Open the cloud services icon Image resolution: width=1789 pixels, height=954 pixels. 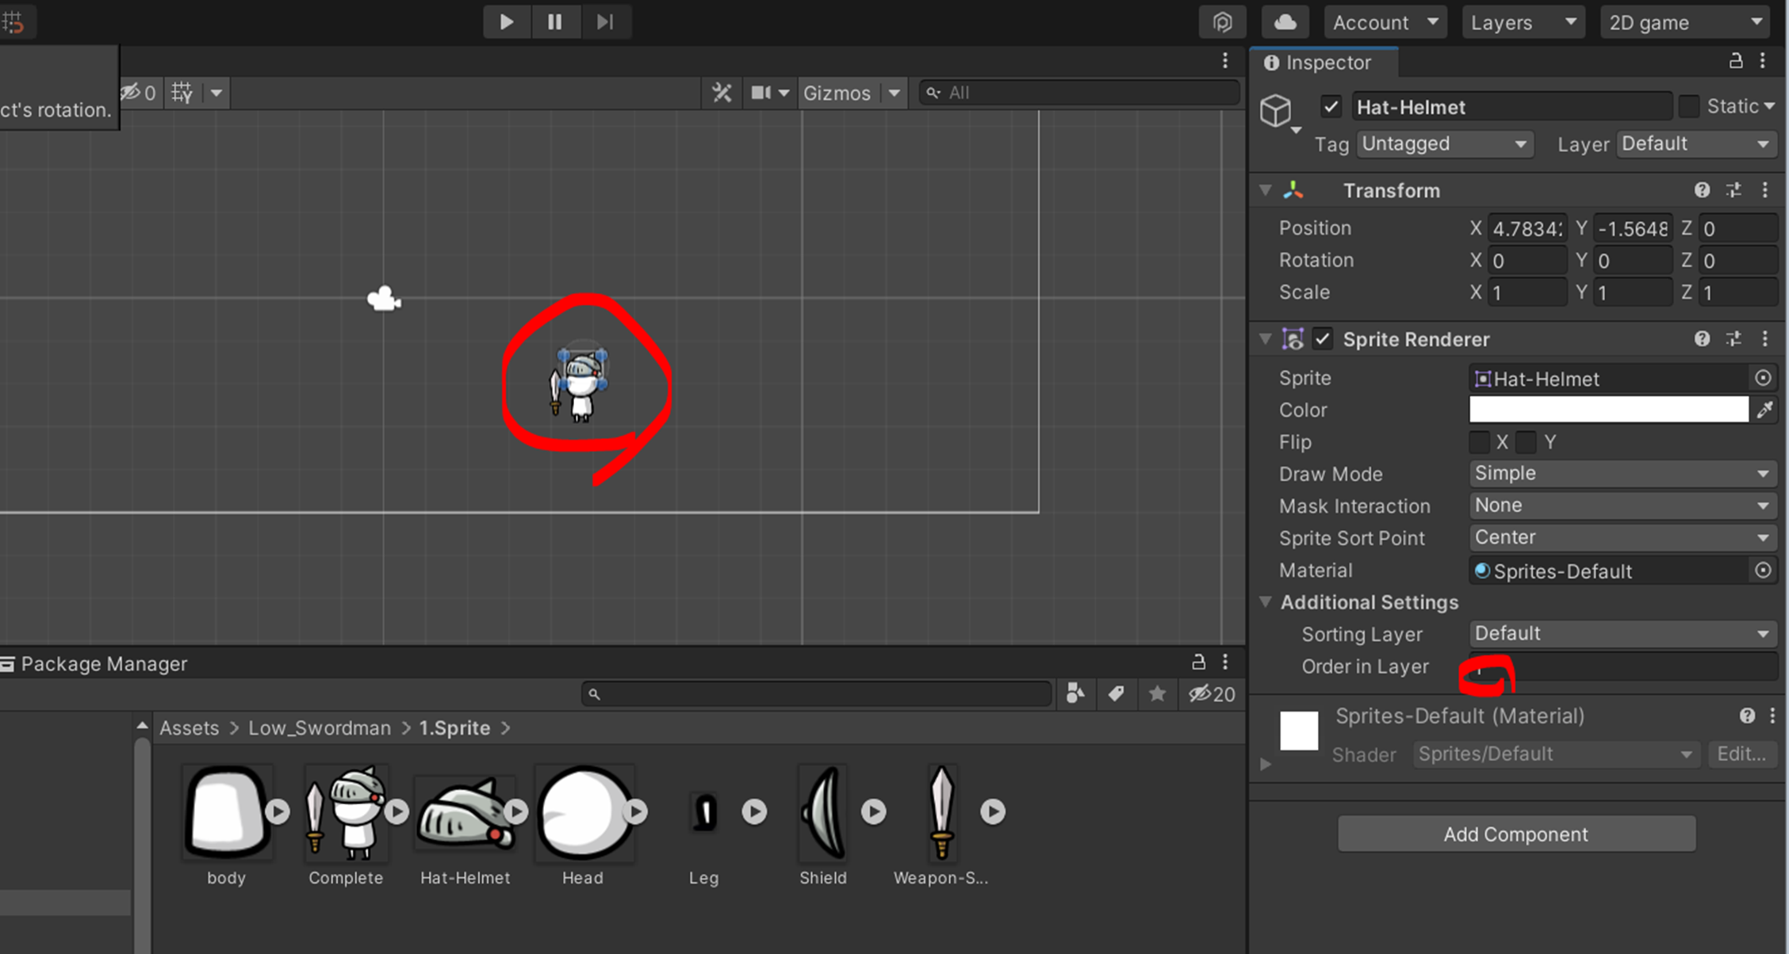(x=1285, y=22)
